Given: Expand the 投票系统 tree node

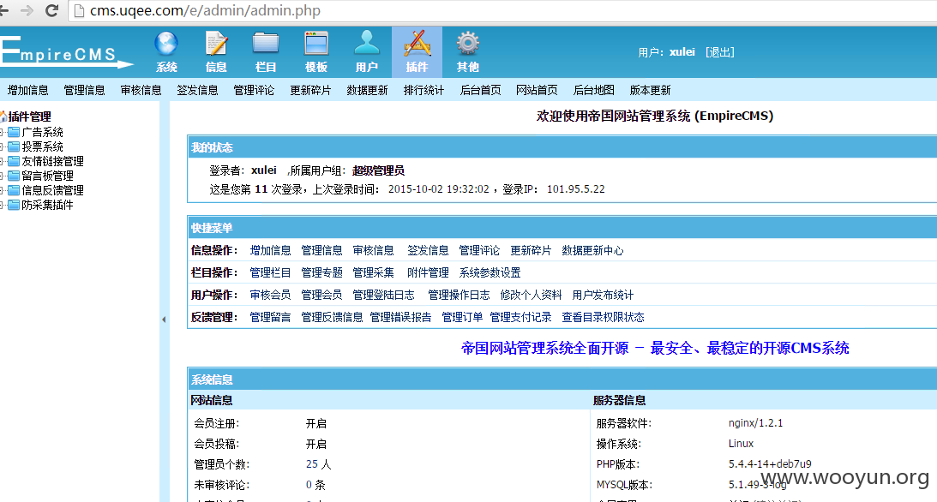Looking at the screenshot, I should click(x=2, y=146).
